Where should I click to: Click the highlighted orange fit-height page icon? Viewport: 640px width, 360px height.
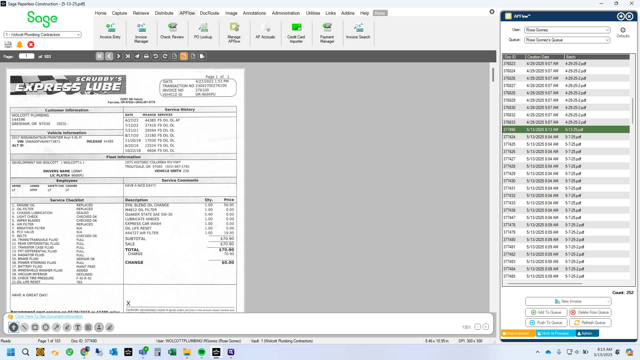coord(184,56)
